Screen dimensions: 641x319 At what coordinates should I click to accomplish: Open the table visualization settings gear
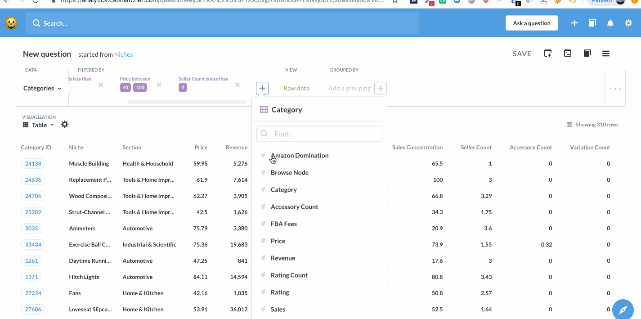(65, 124)
